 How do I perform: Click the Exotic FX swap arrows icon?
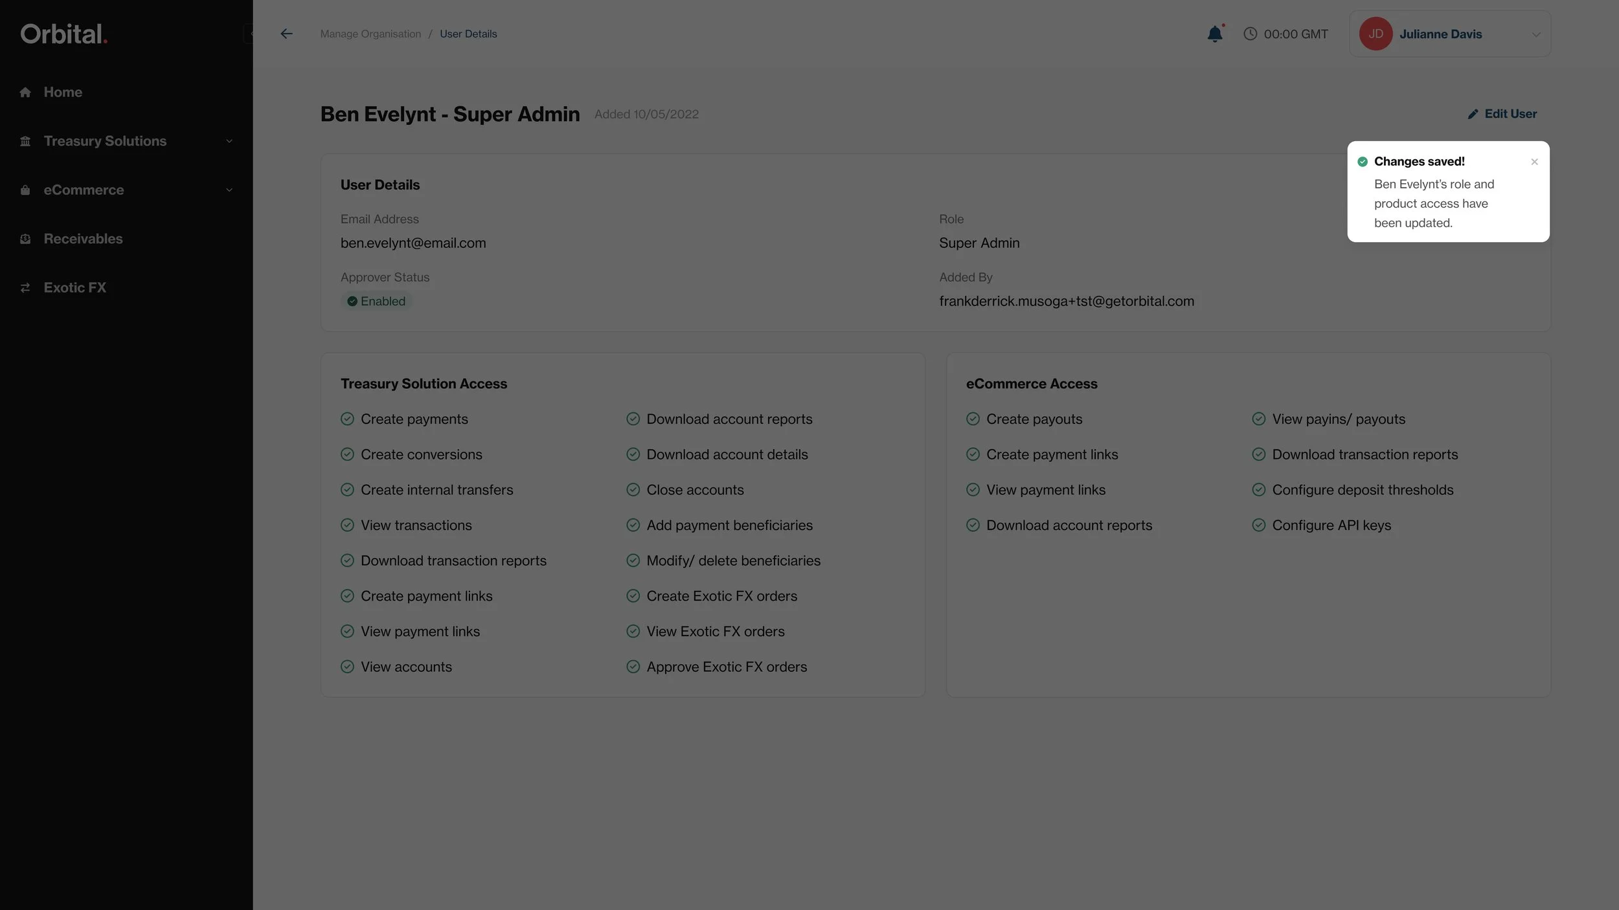[x=25, y=288]
